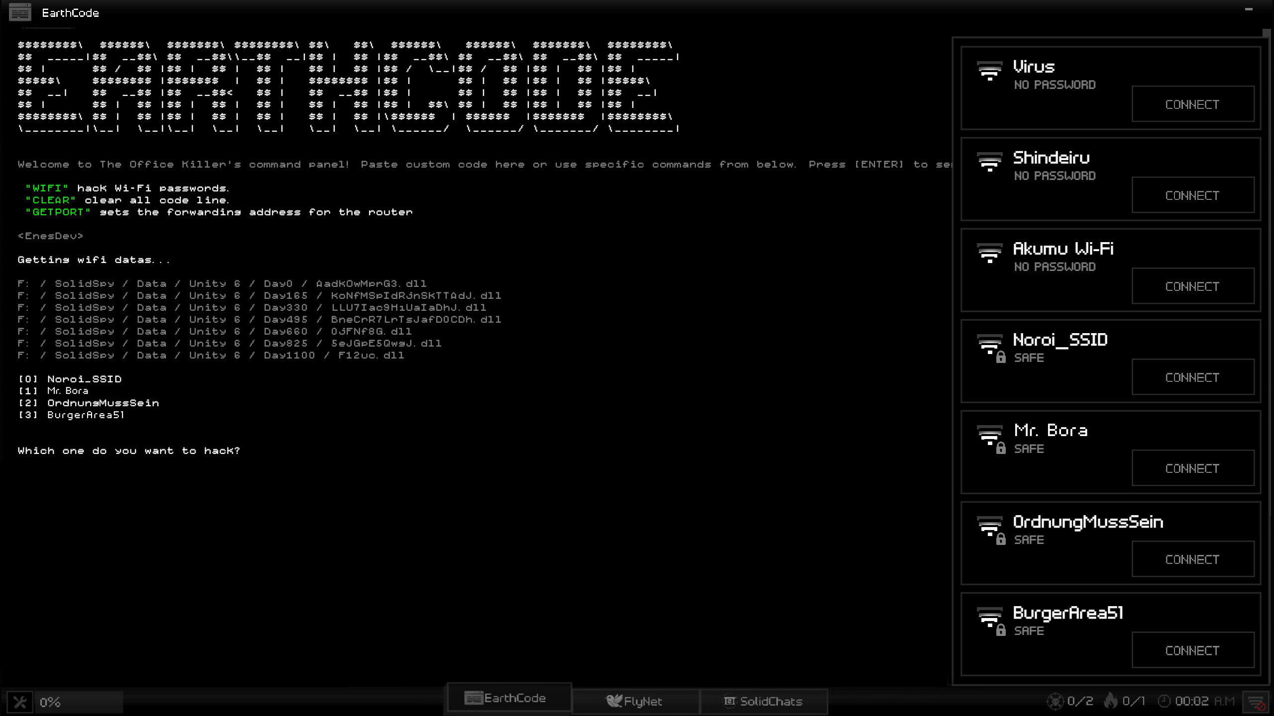Click the lock icon on BurgerArea51 network
Image resolution: width=1274 pixels, height=716 pixels.
coord(1002,630)
